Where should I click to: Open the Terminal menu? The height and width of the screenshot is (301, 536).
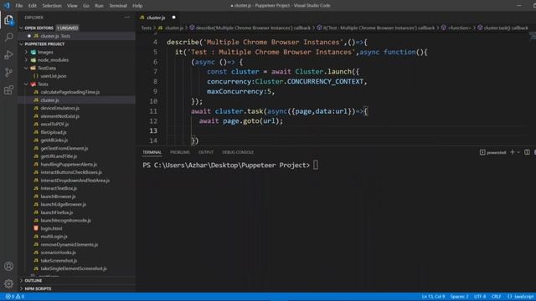point(118,6)
